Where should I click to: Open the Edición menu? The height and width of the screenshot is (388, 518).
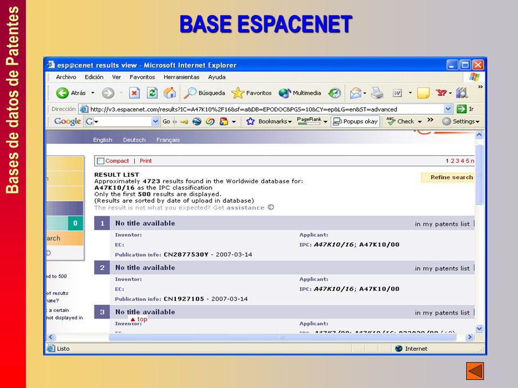(x=94, y=77)
